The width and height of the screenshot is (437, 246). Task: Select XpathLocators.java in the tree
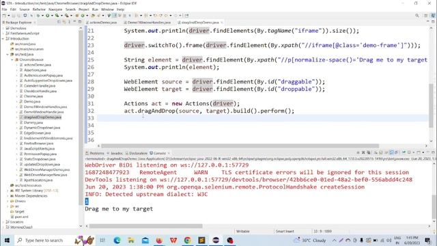38,180
